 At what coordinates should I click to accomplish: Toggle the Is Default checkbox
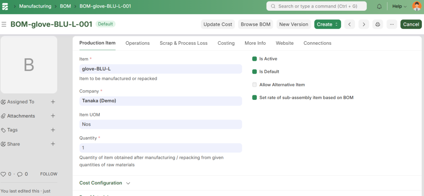point(255,72)
